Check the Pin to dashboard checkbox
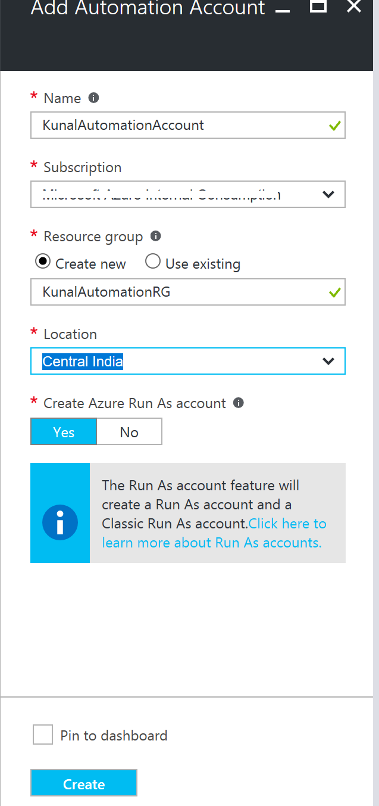Image resolution: width=379 pixels, height=806 pixels. click(42, 735)
